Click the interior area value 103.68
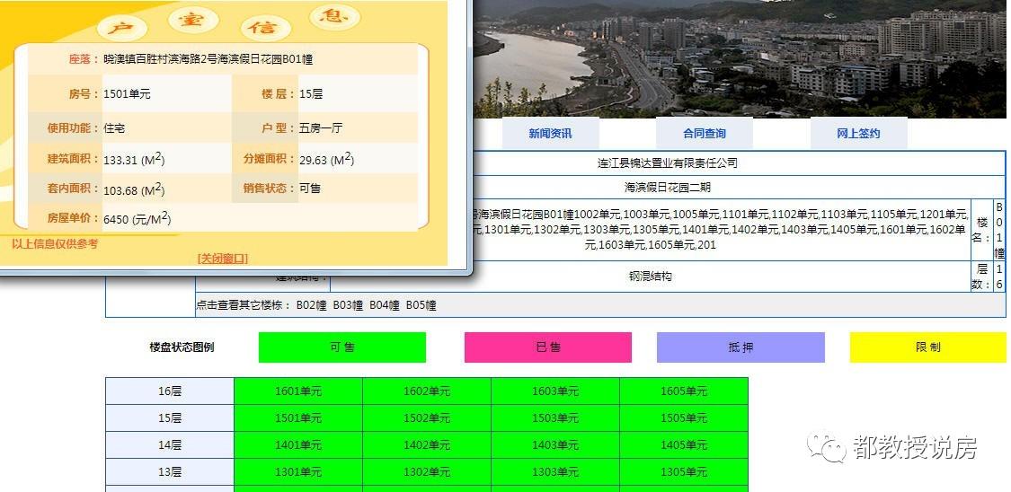This screenshot has width=1011, height=492. (120, 190)
